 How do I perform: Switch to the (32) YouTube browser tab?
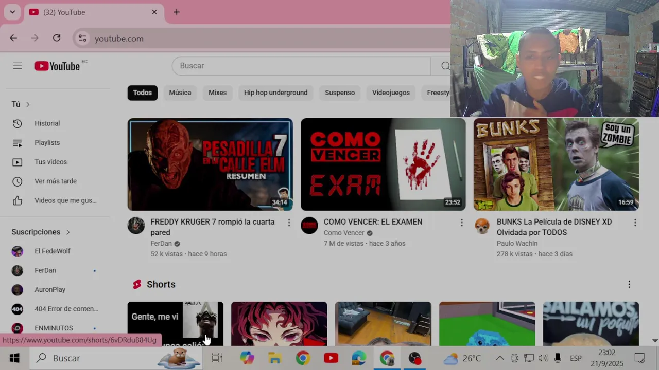click(94, 12)
